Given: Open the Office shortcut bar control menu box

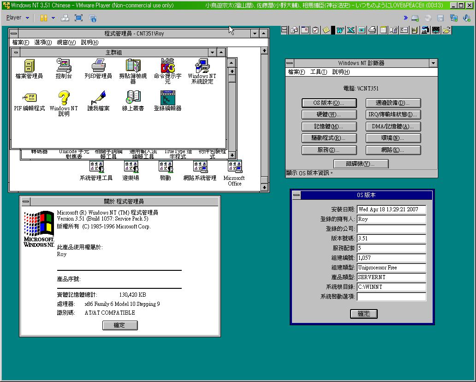Looking at the screenshot, I should tap(284, 30).
